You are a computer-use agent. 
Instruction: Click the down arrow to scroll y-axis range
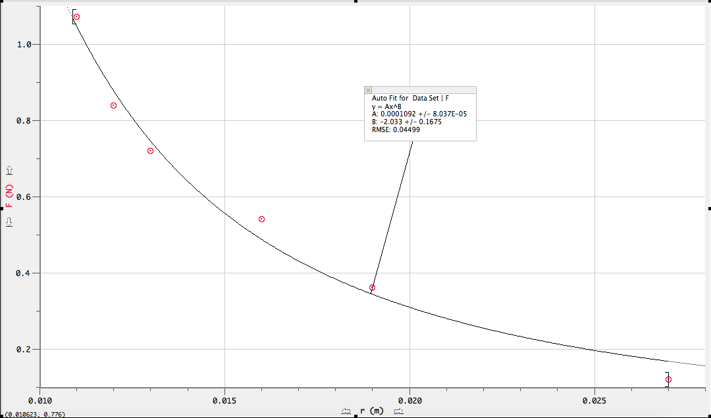coord(9,222)
